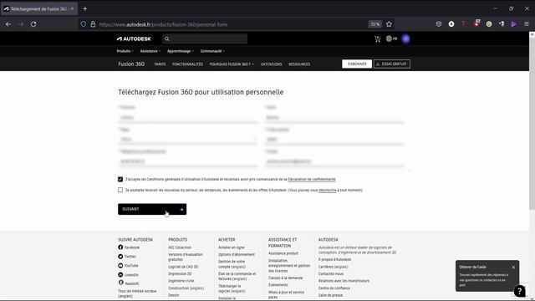
Task: Click the tracking protection shield icon
Action: (x=84, y=24)
